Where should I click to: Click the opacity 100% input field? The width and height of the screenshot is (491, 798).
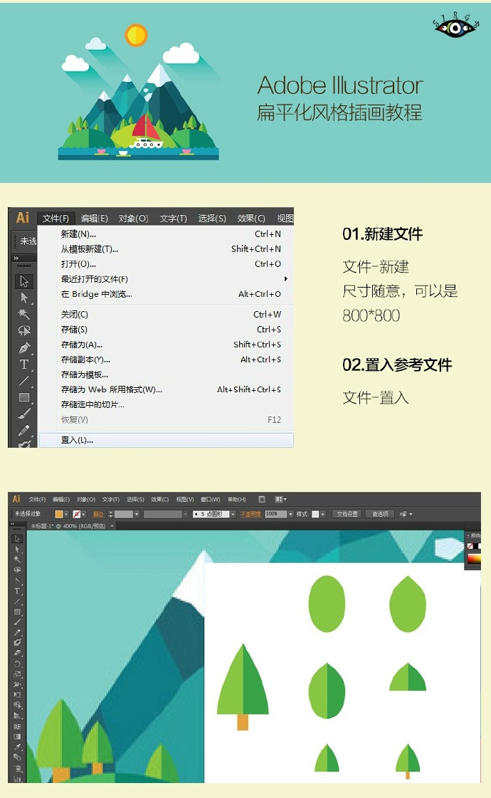(276, 514)
